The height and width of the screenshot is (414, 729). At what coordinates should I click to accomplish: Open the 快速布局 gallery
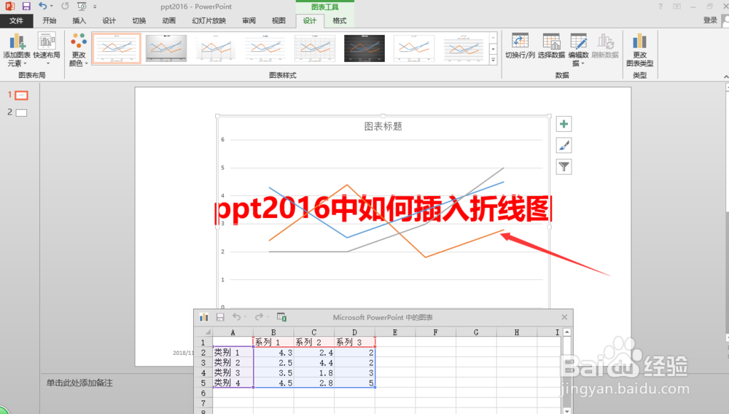click(47, 48)
